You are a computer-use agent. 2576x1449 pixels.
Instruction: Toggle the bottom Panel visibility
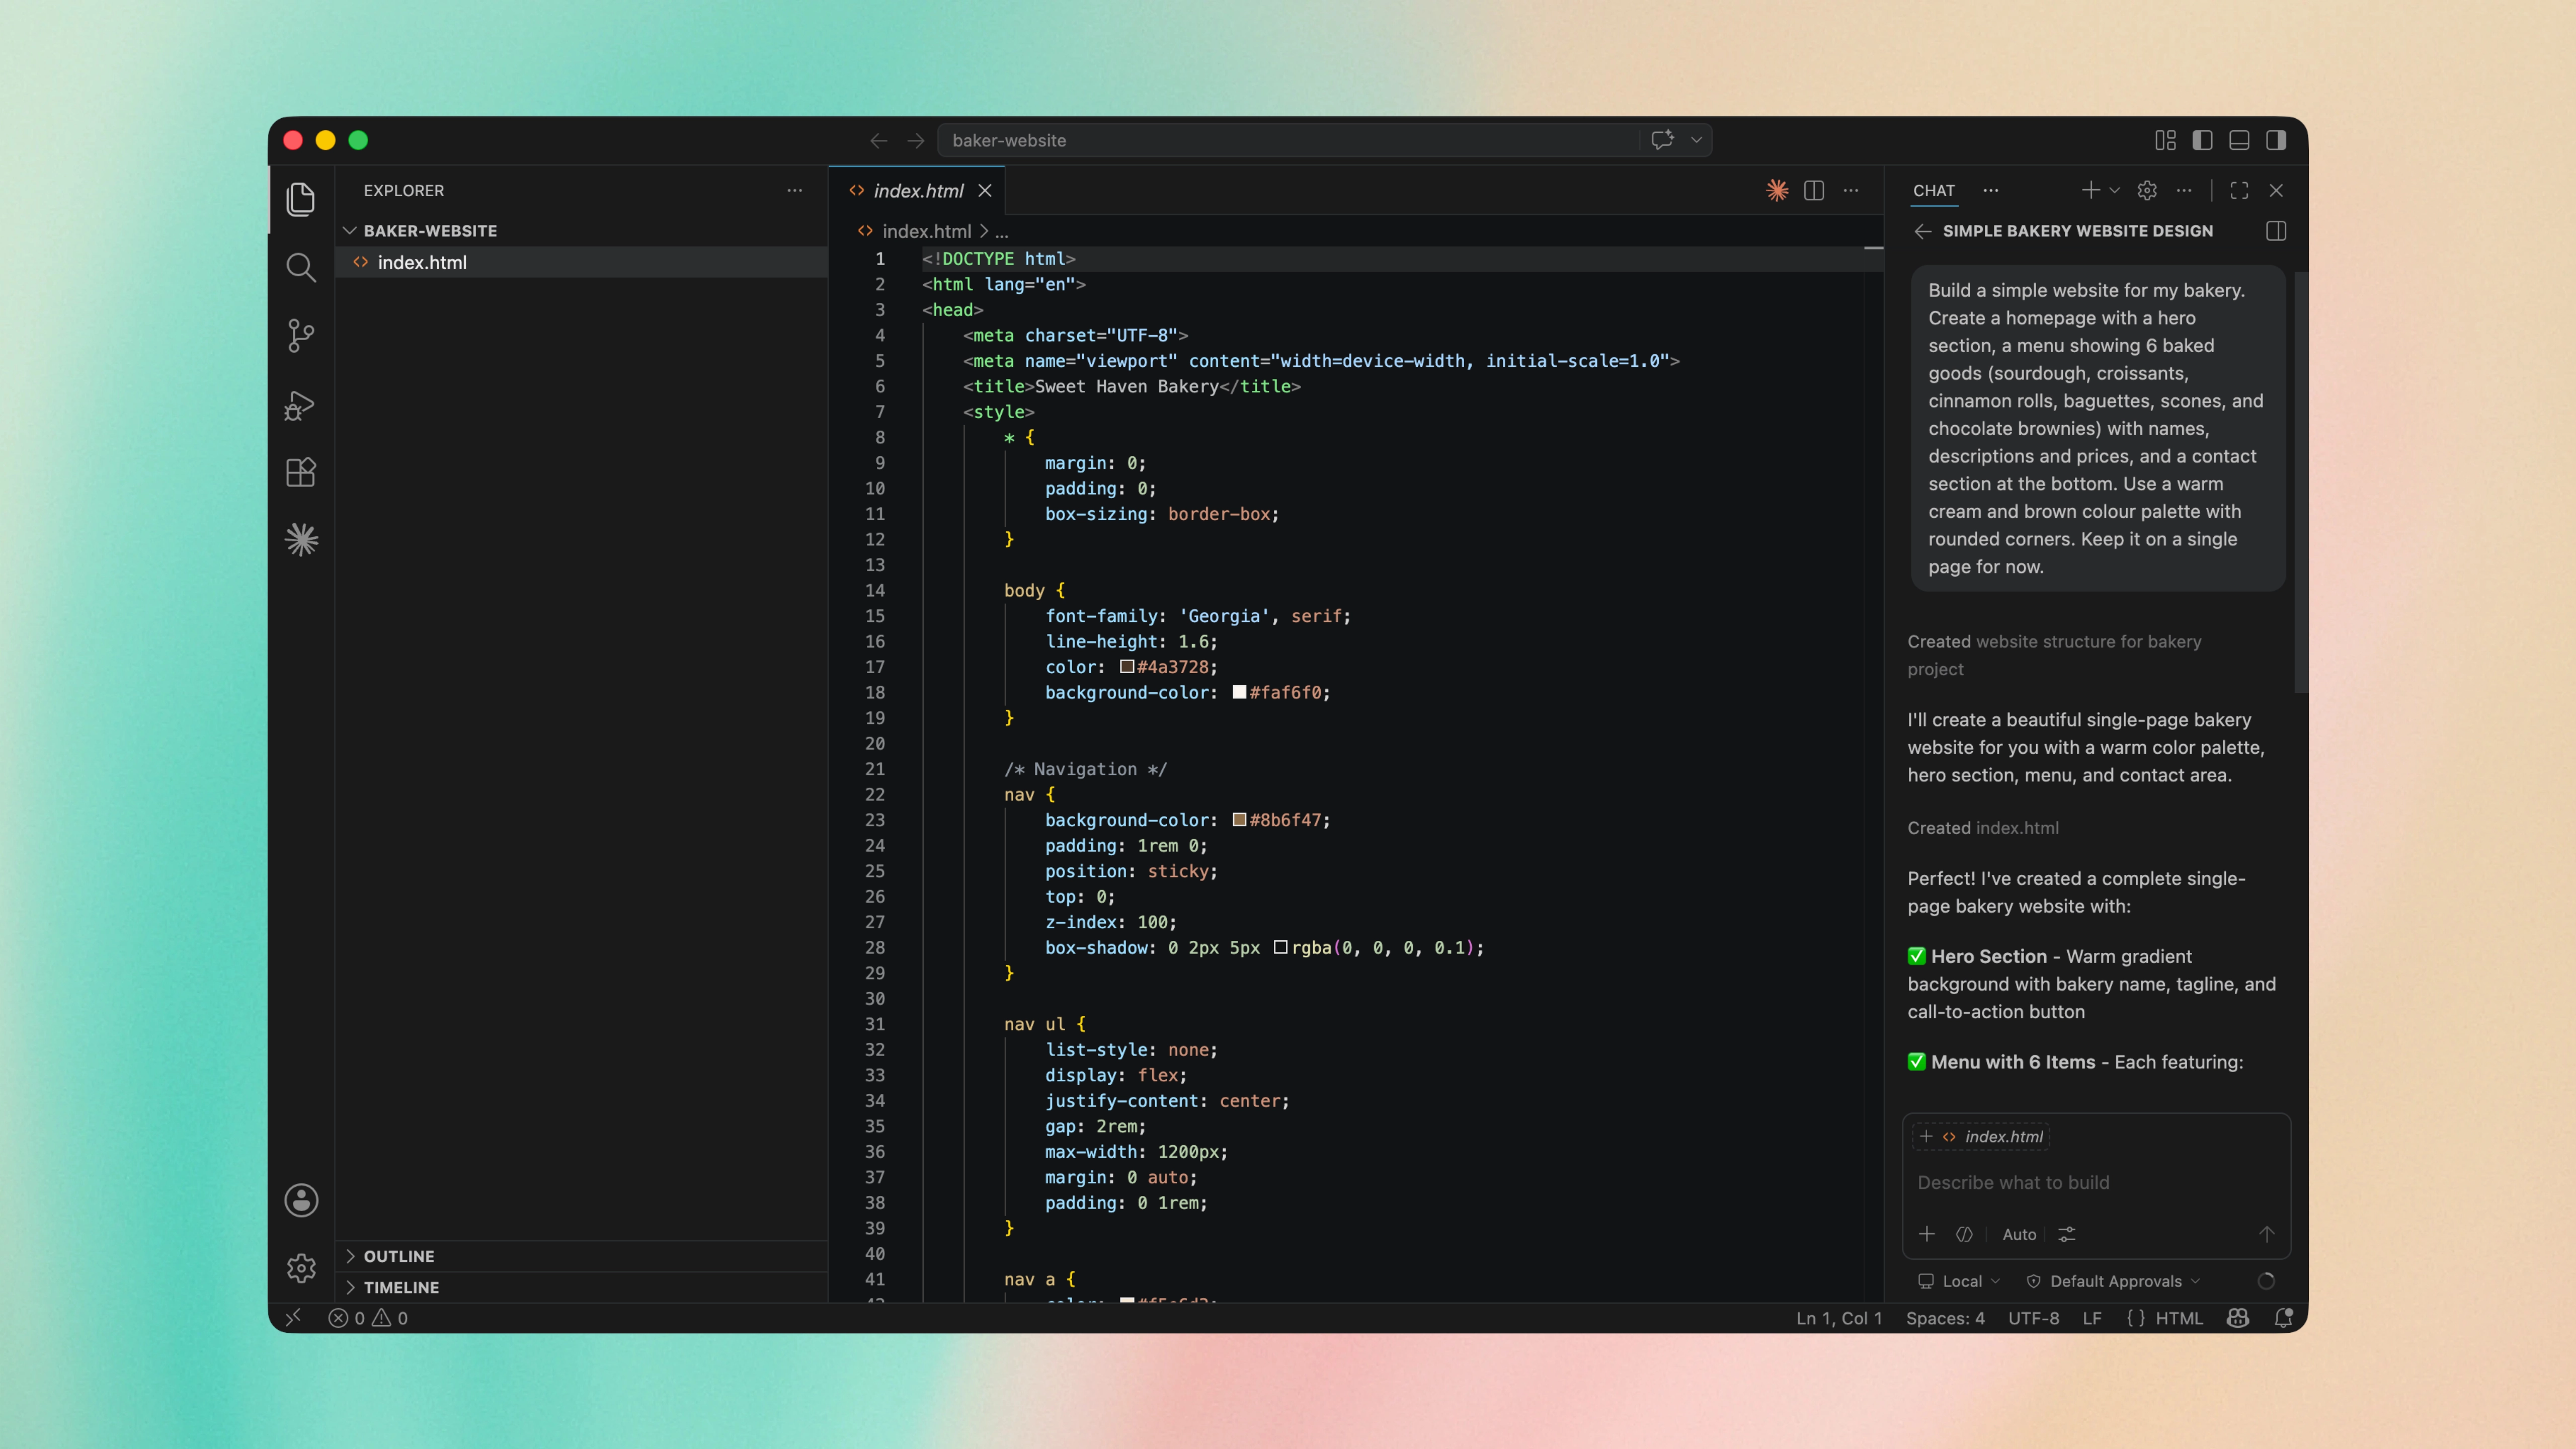[2239, 140]
